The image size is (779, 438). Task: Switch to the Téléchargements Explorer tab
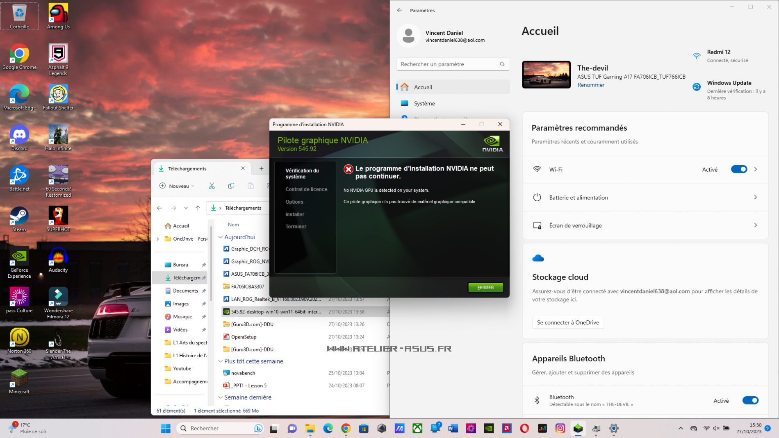tap(202, 168)
